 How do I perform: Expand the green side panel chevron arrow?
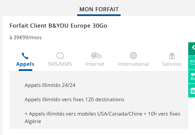[193, 47]
